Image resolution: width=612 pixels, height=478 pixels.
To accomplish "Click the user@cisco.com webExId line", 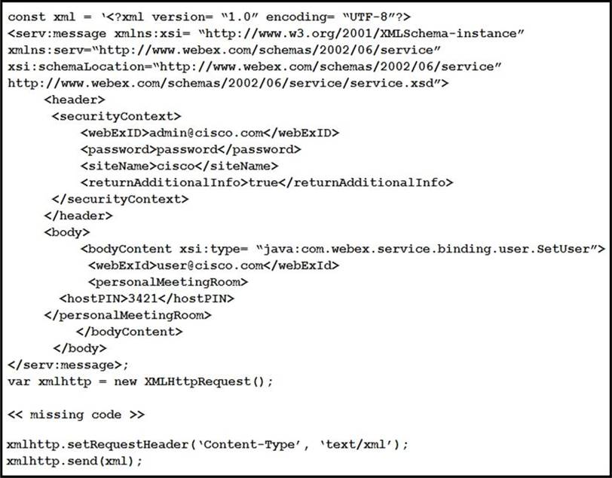I will (x=213, y=265).
